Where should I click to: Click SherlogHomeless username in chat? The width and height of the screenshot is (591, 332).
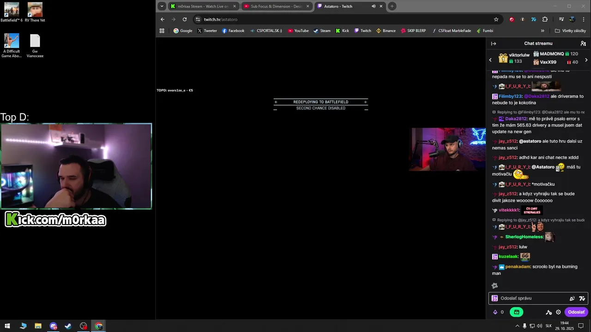pos(524,237)
